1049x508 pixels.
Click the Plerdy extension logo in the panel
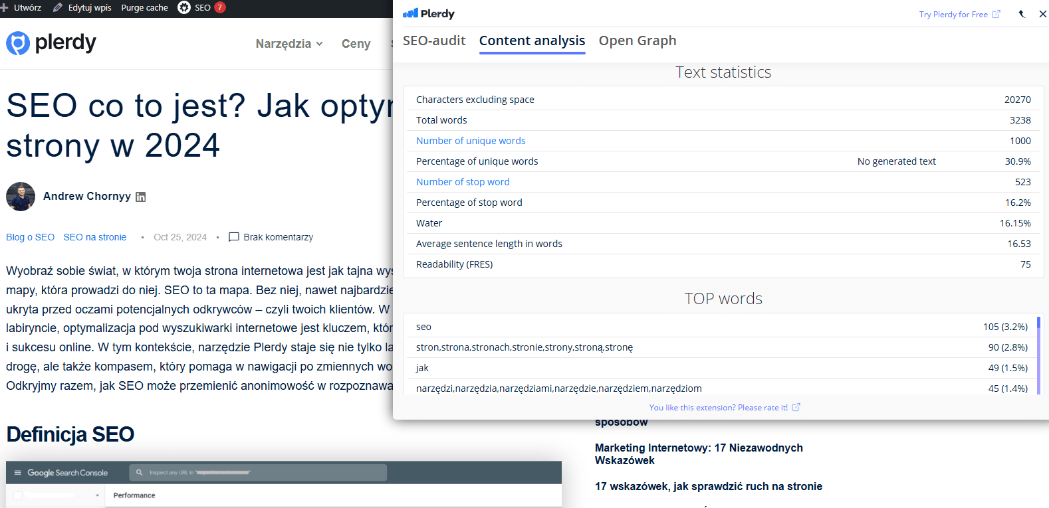(429, 13)
